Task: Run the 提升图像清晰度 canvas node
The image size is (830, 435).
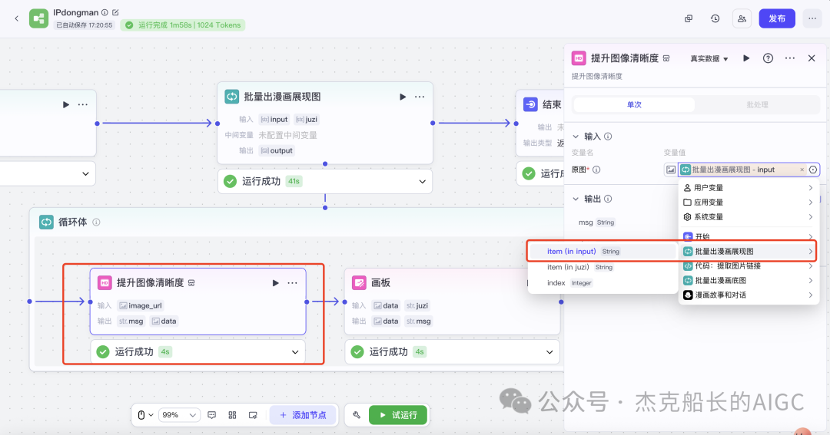Action: [x=275, y=283]
